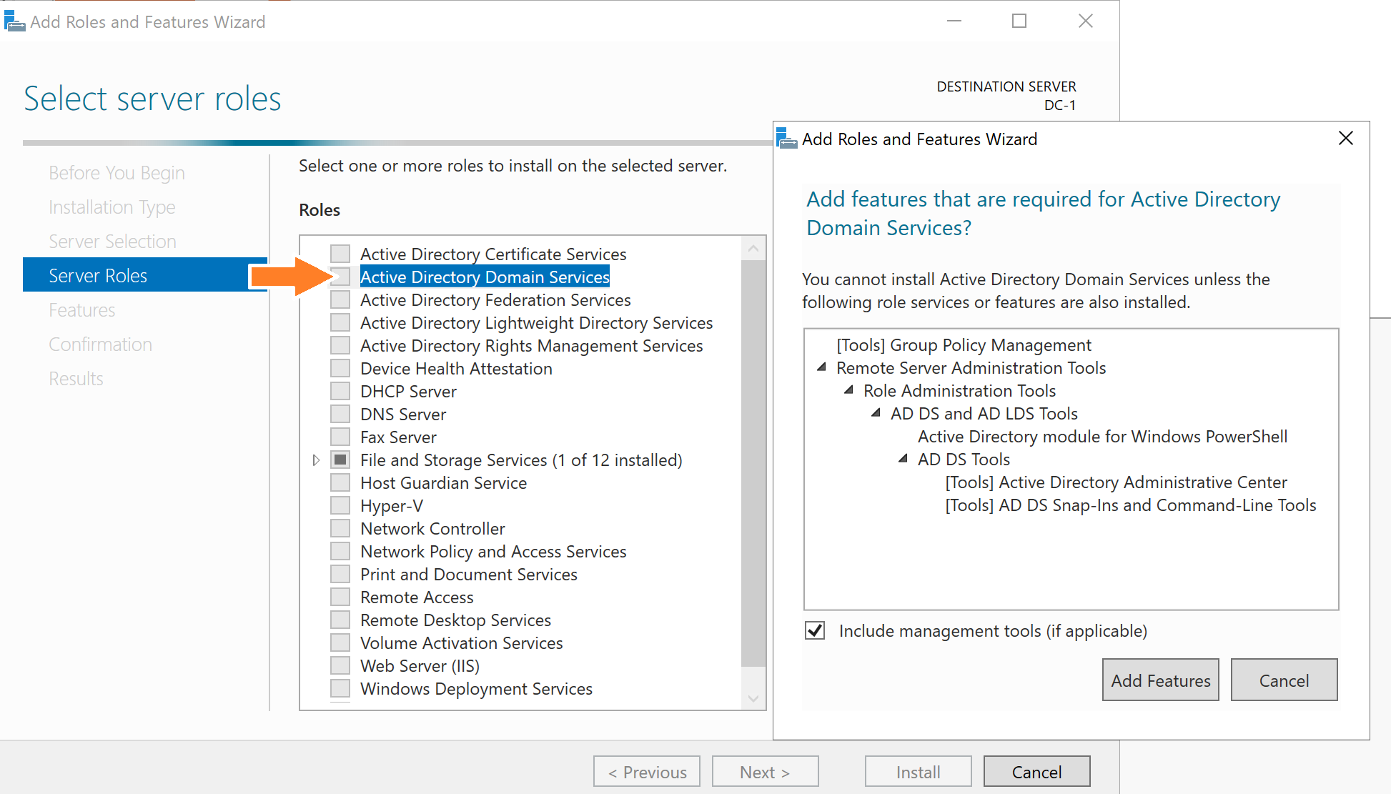Image resolution: width=1391 pixels, height=794 pixels.
Task: Select Web Server (IIS) role entry
Action: point(420,666)
